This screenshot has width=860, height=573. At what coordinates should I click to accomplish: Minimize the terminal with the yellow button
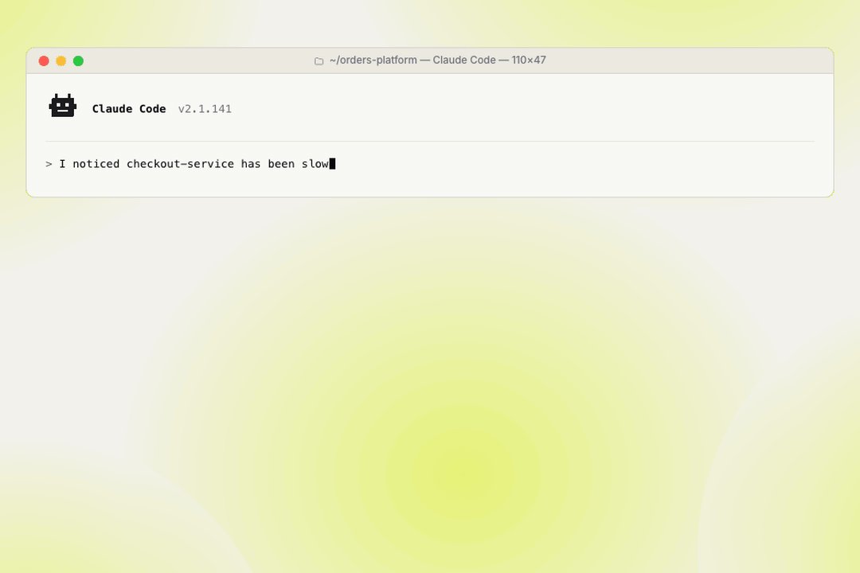[61, 60]
